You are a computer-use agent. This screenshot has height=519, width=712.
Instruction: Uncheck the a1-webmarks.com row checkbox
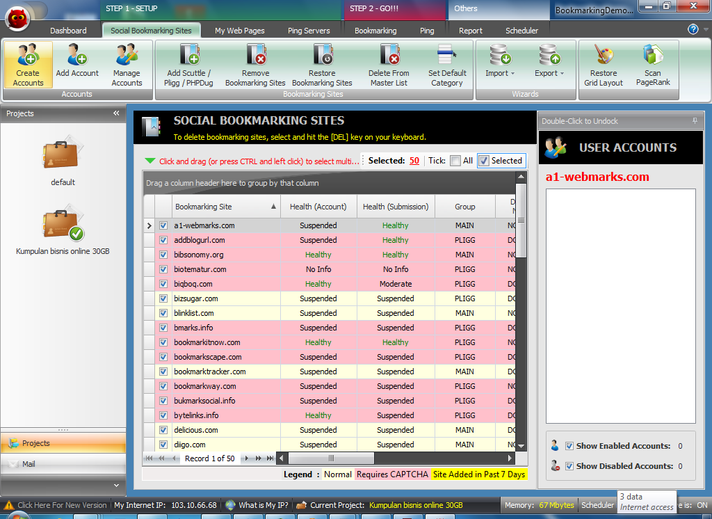coord(163,225)
